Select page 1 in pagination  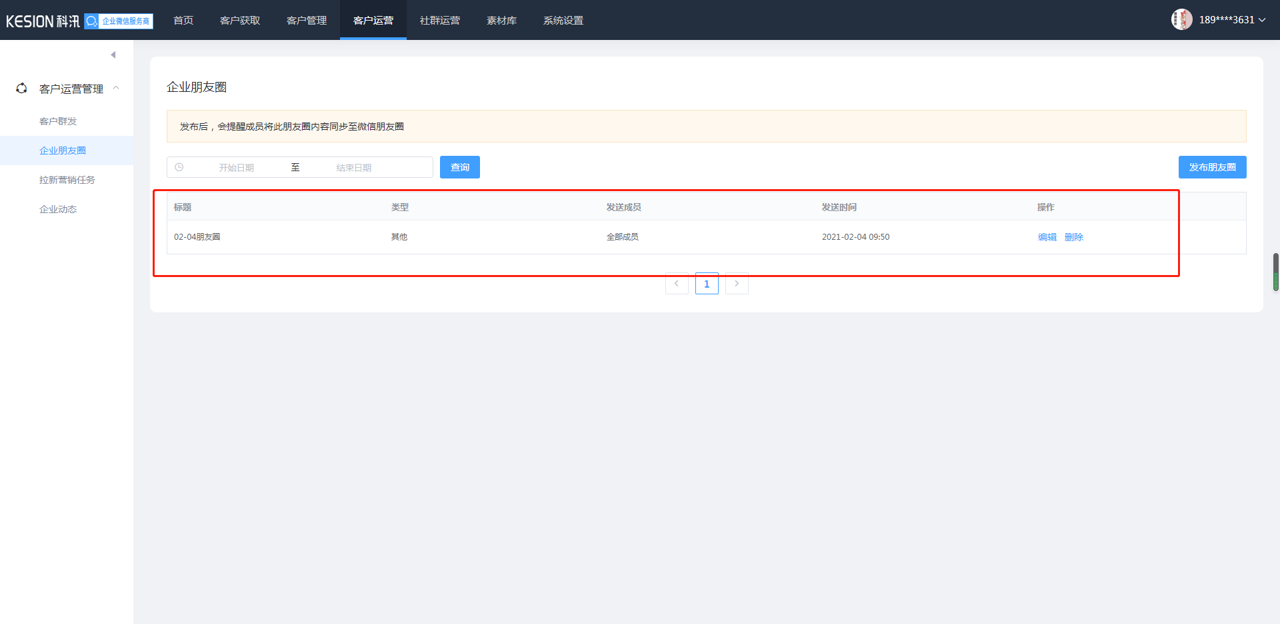(x=707, y=284)
